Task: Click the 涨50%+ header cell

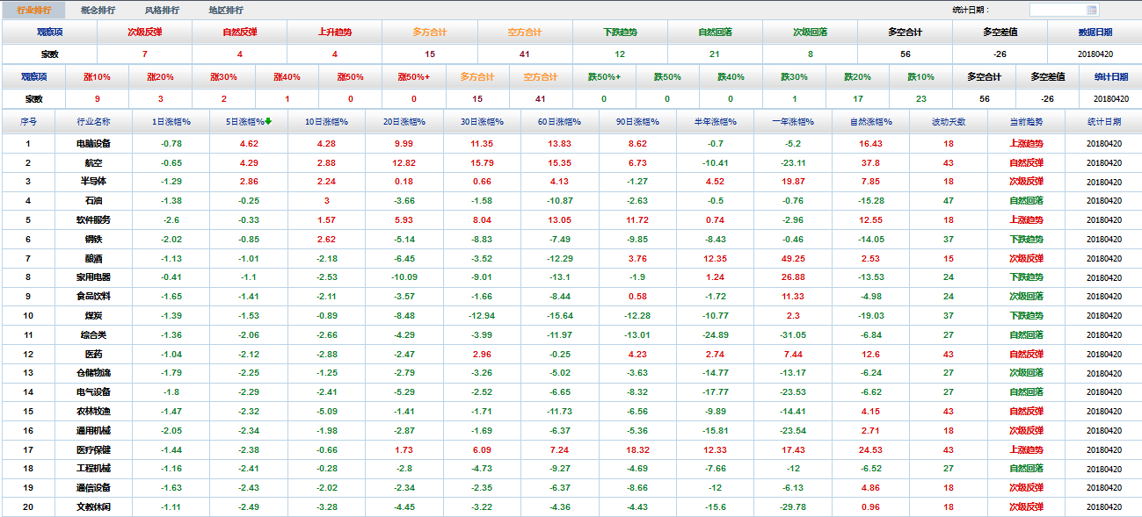Action: tap(413, 77)
